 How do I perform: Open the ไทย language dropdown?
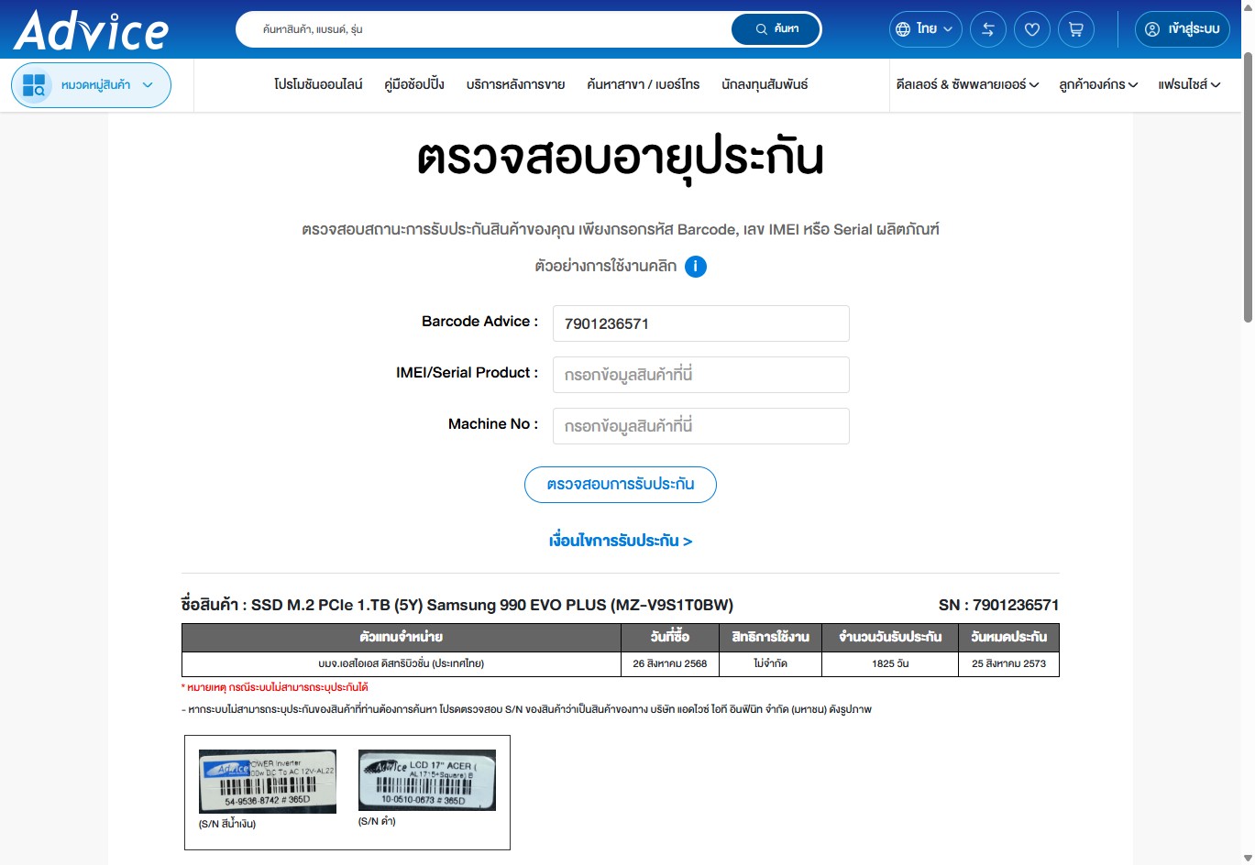[926, 29]
